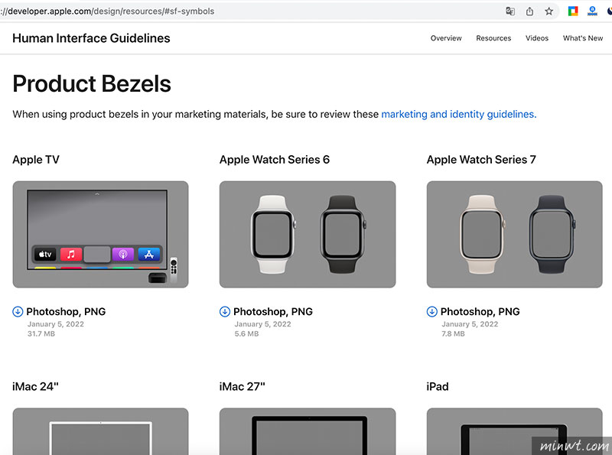Click the Human Interface Guidelines title

(91, 38)
